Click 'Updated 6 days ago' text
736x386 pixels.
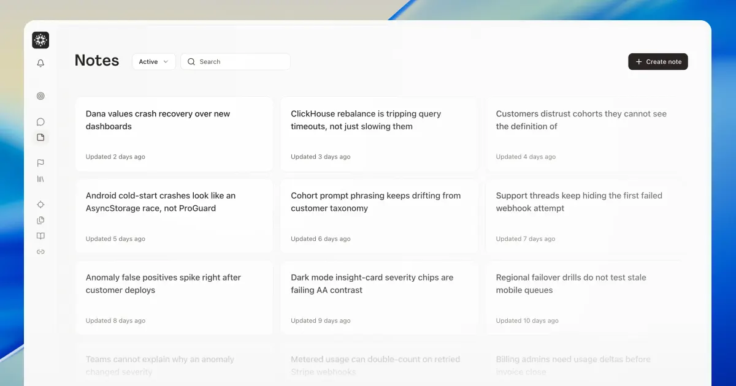point(321,239)
